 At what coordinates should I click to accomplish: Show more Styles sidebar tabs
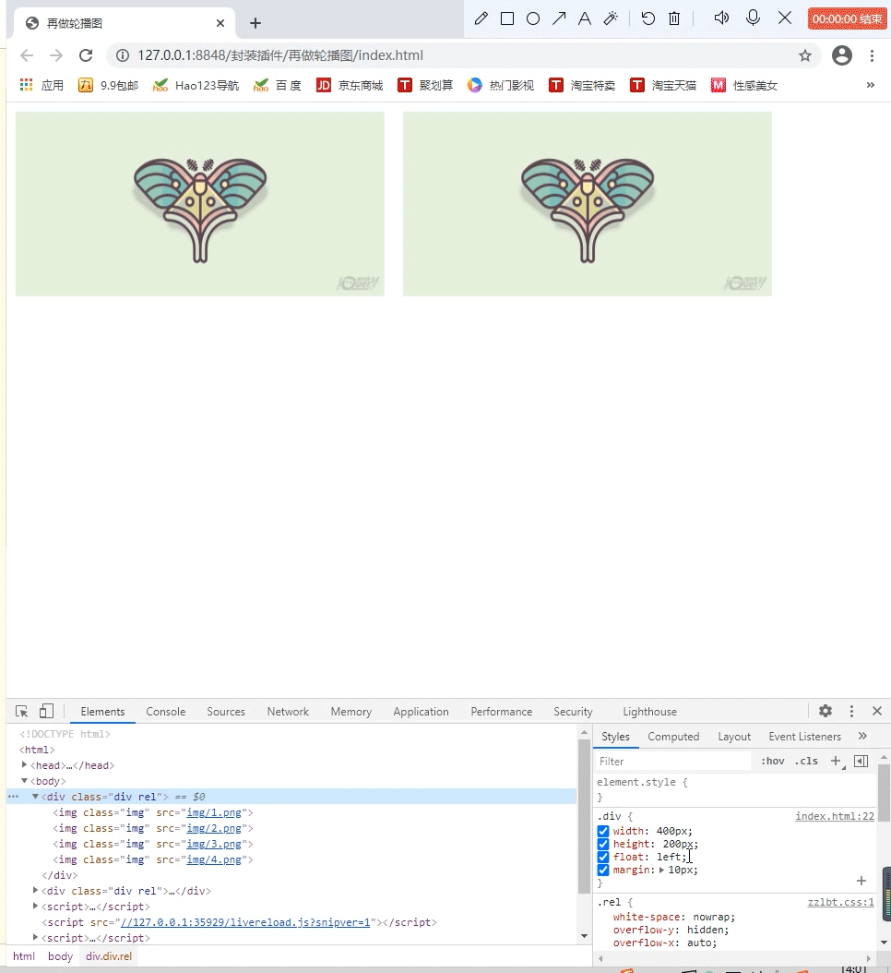tap(862, 736)
